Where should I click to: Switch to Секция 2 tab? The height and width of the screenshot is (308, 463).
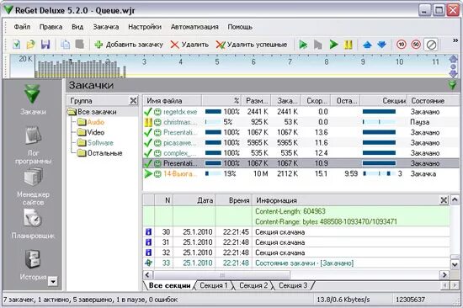pos(253,285)
